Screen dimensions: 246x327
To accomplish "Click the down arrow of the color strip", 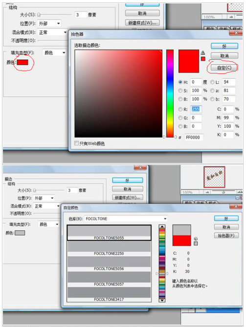I will 162,300.
